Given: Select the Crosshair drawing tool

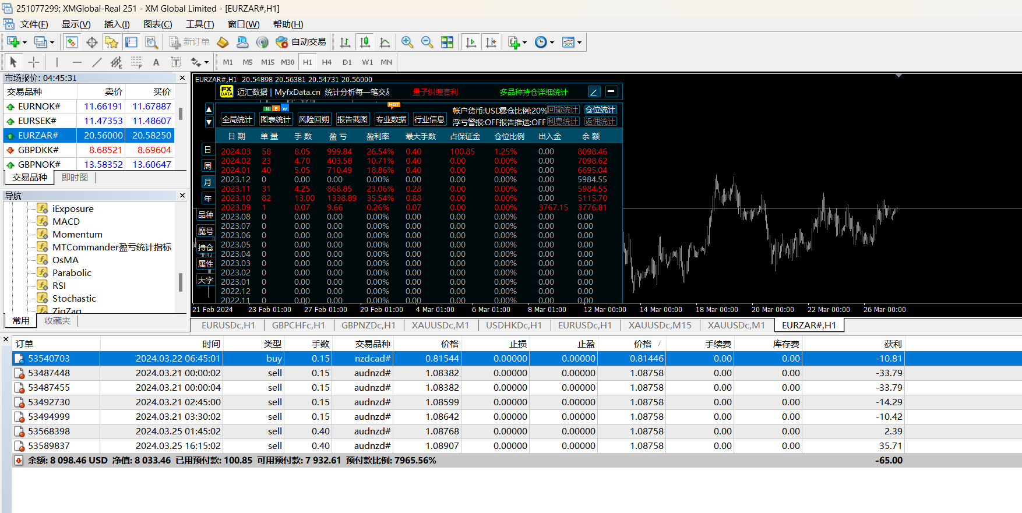Looking at the screenshot, I should [x=34, y=62].
